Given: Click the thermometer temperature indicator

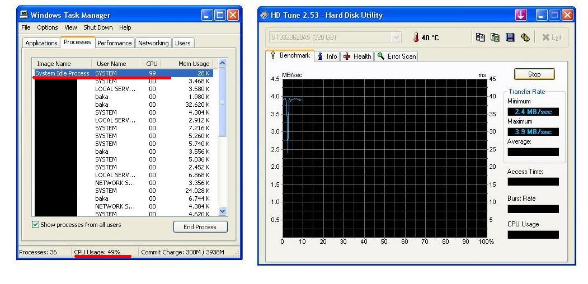Looking at the screenshot, I should [x=416, y=37].
